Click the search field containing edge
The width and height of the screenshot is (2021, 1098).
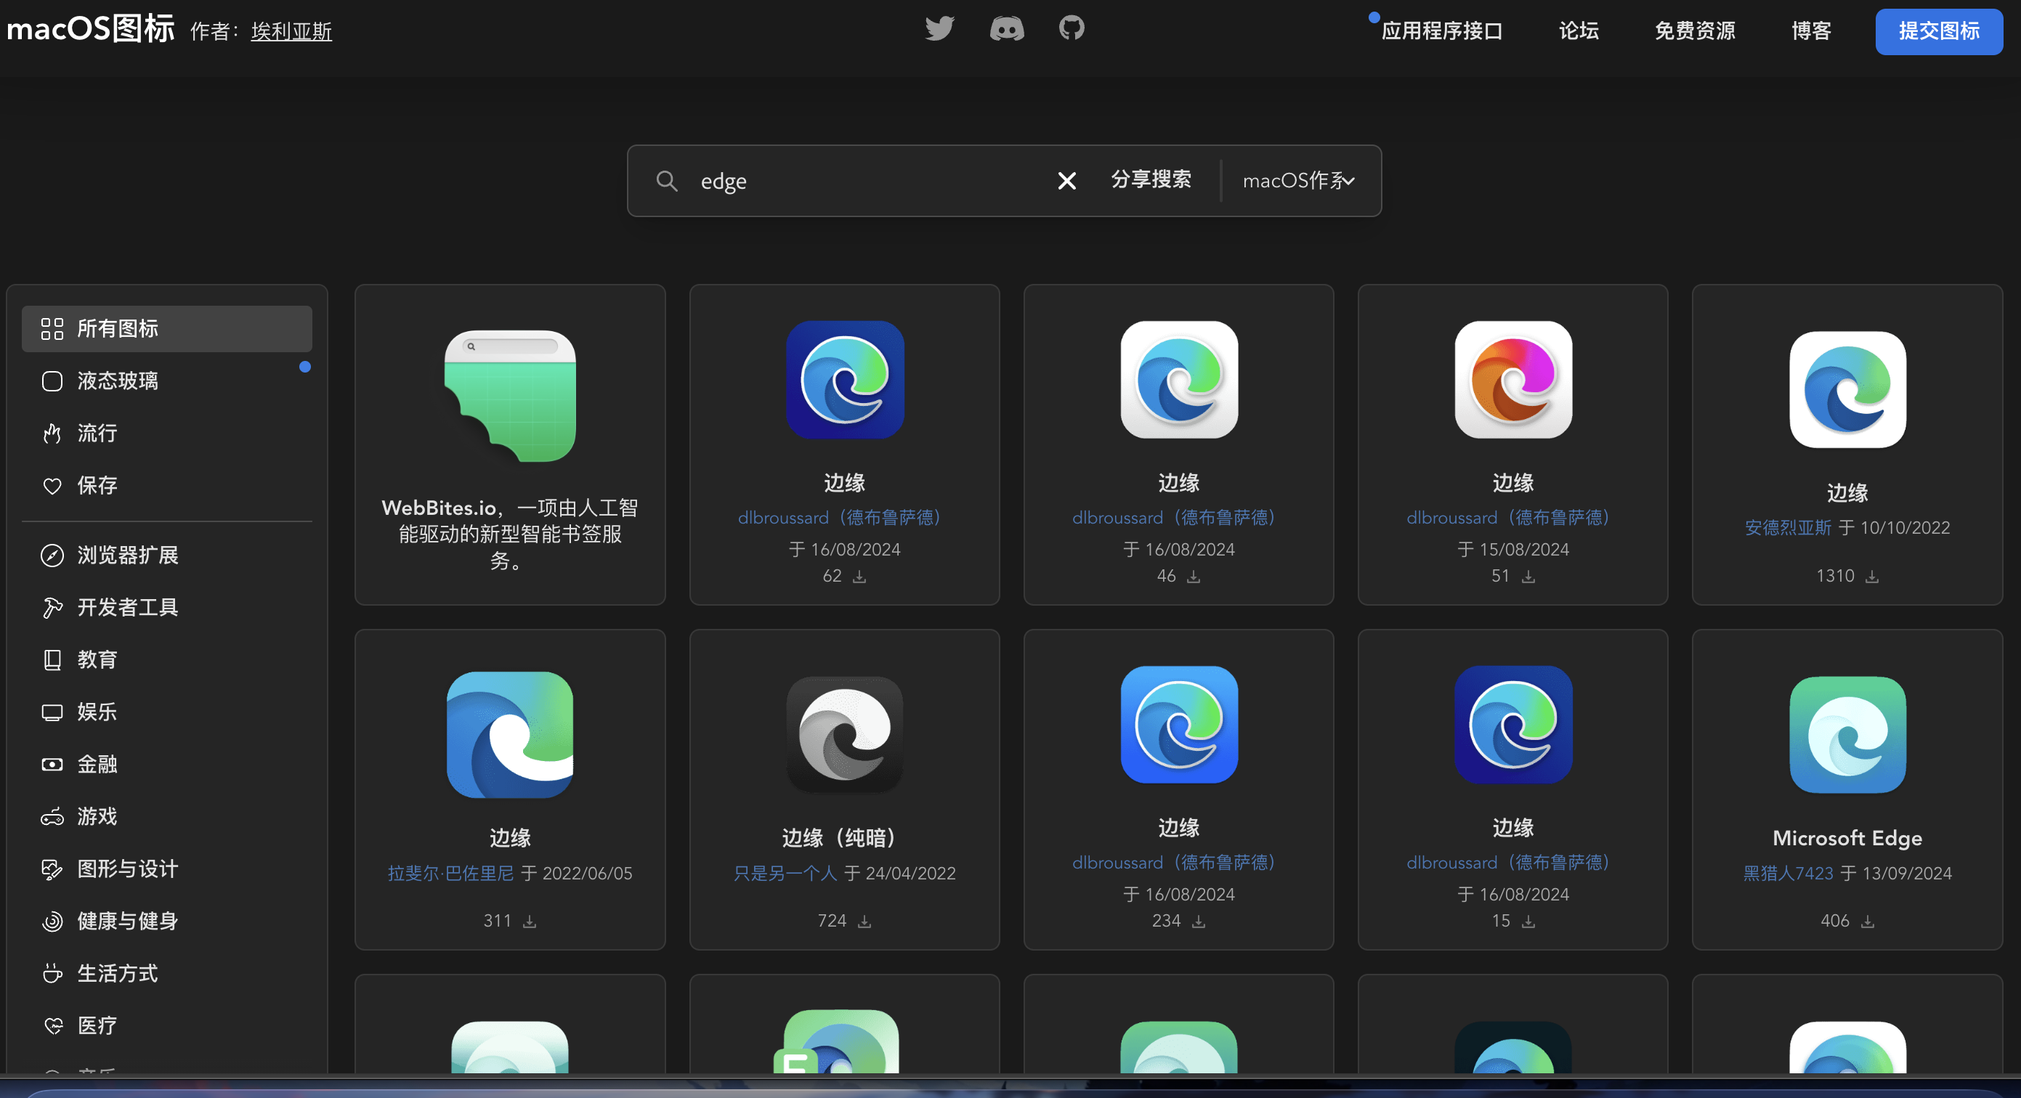point(863,181)
